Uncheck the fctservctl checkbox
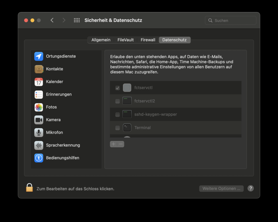 (117, 88)
